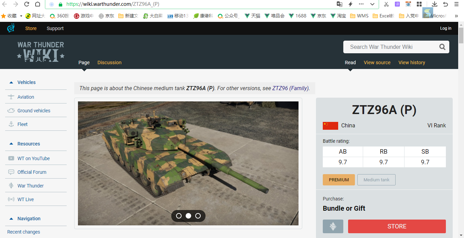Open the 天猫 bookmark
This screenshot has height=238, width=464.
click(x=253, y=16)
